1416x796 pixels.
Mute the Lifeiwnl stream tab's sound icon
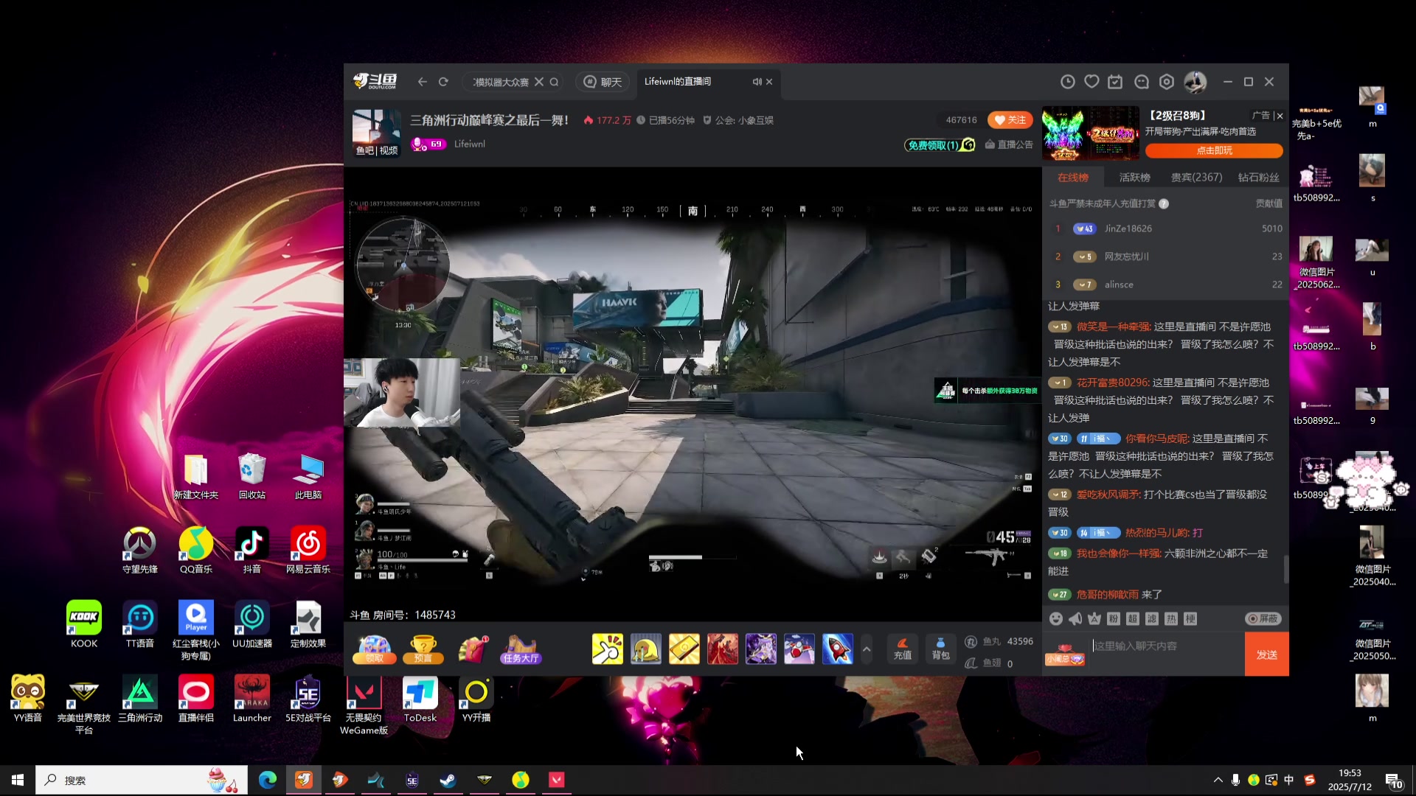click(757, 82)
